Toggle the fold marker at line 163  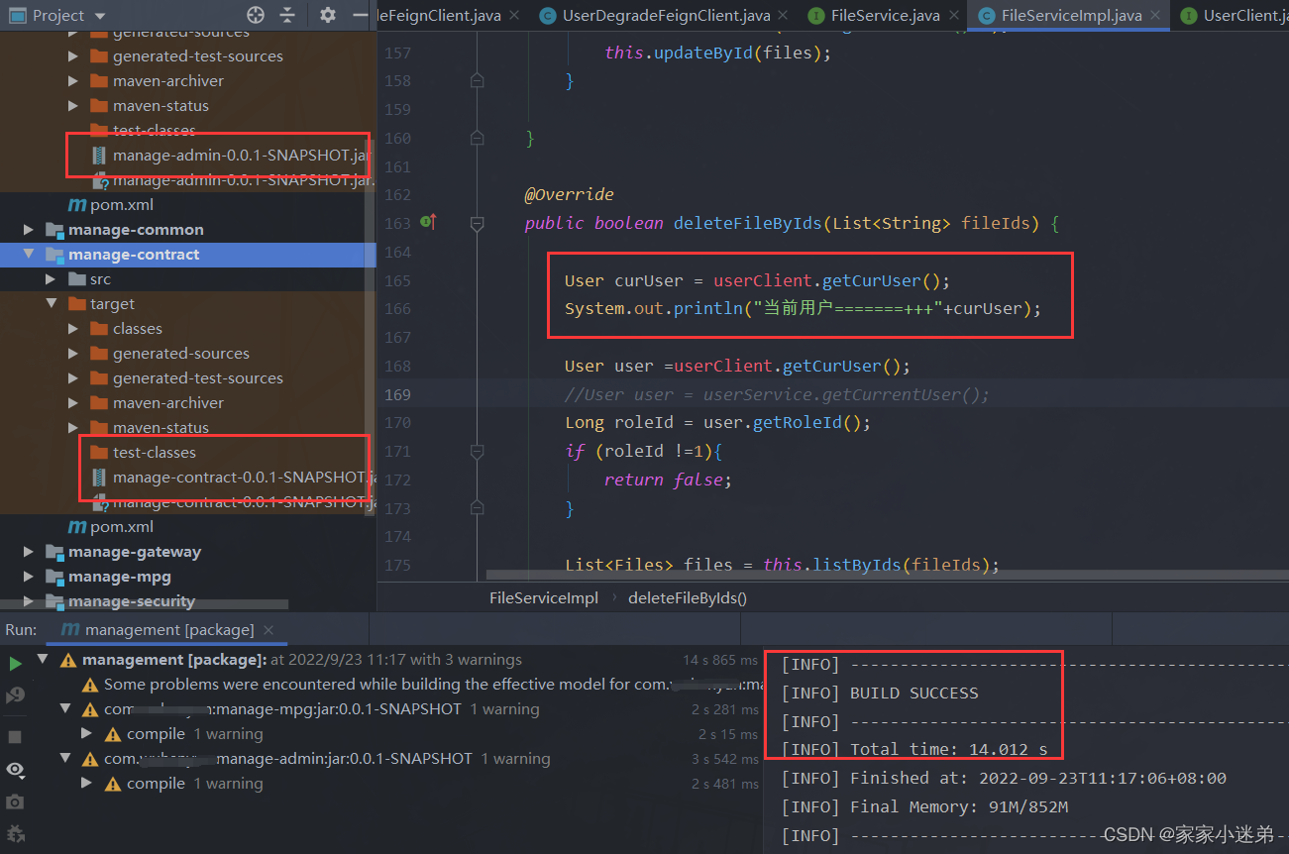(477, 224)
